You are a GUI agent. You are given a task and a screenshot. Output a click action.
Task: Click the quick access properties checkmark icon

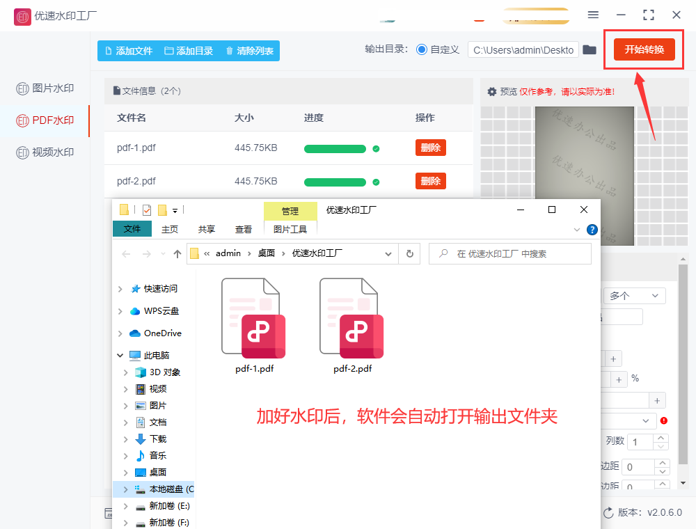146,210
